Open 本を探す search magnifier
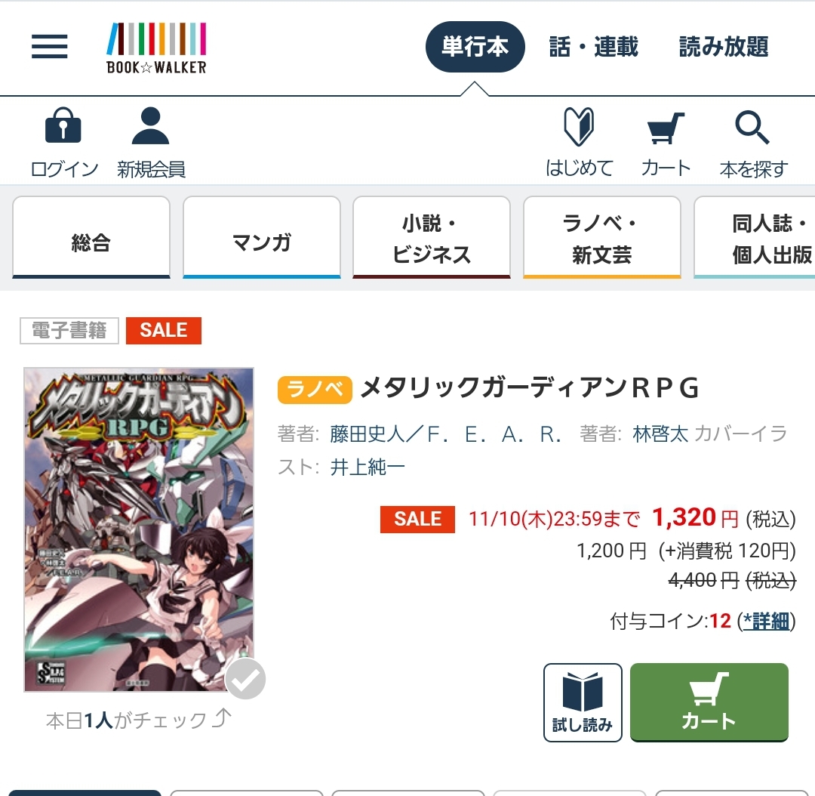This screenshot has height=796, width=815. [x=752, y=127]
